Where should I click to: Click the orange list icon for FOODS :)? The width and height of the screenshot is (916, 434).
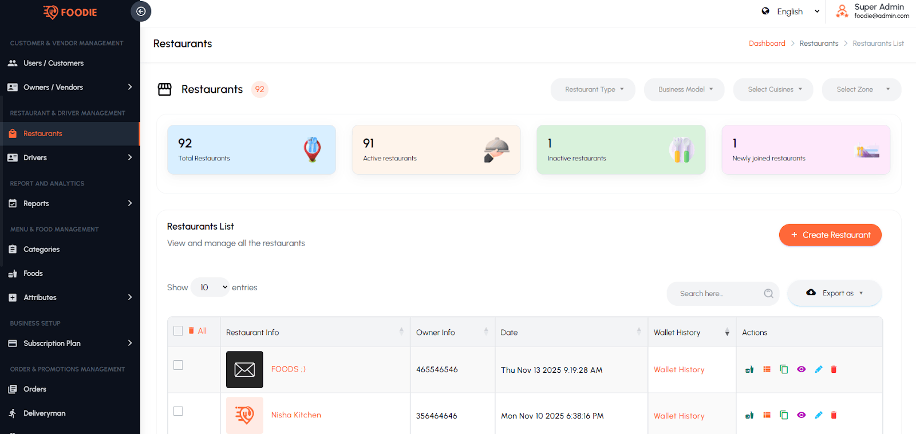767,369
